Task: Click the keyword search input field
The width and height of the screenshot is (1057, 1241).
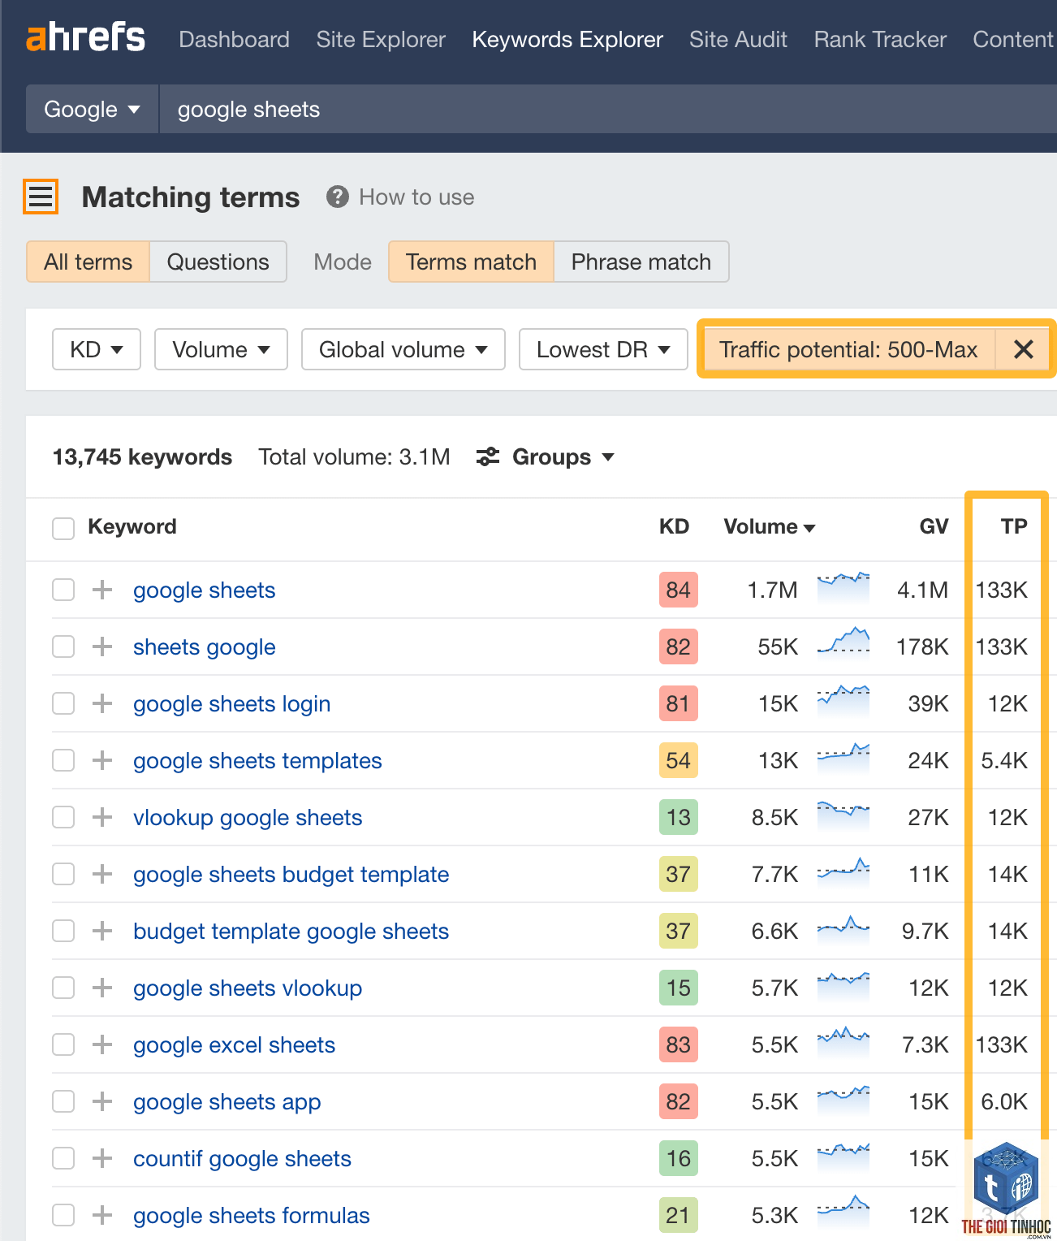Action: (x=609, y=109)
